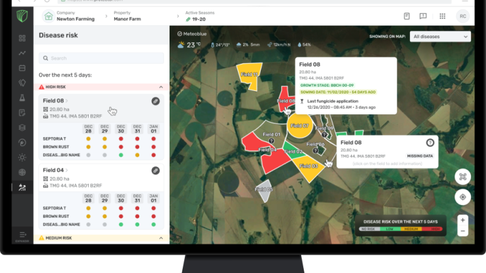Click the question mark on Field 08 missing data popup
The image size is (486, 273).
coord(430,142)
